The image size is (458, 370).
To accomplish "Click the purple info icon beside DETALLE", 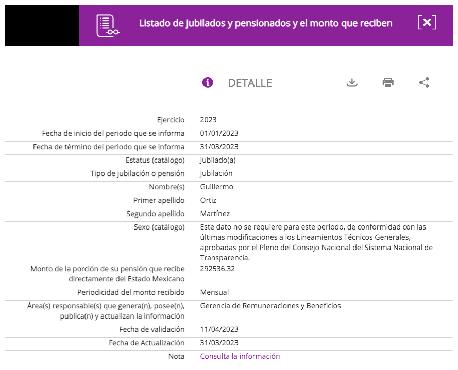I will coord(208,83).
